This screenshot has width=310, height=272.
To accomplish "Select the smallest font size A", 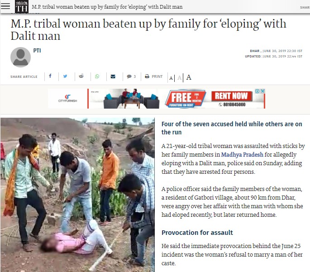I will tap(171, 78).
